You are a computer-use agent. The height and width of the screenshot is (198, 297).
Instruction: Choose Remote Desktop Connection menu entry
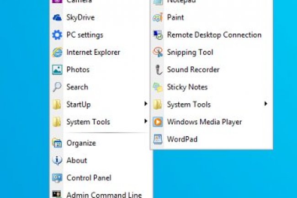coord(214,35)
